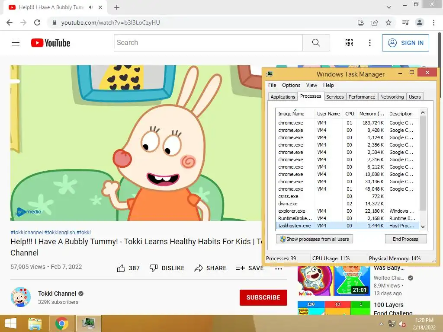This screenshot has height=332, width=443.
Task: Click the #tokkienglish hashtag link
Action: click(x=60, y=232)
